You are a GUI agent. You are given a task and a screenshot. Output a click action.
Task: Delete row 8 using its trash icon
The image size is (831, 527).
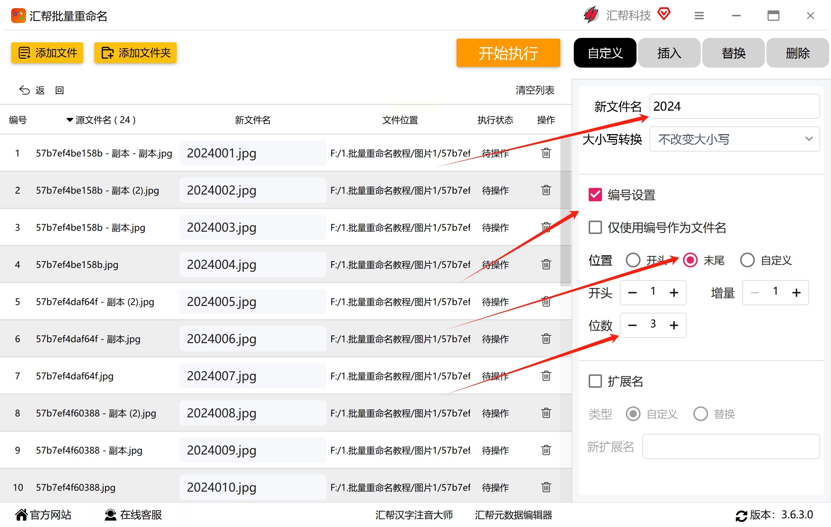pyautogui.click(x=546, y=413)
